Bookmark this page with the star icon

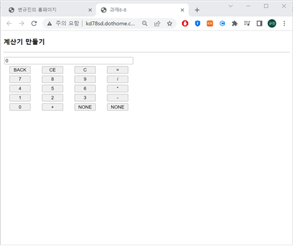coord(169,23)
